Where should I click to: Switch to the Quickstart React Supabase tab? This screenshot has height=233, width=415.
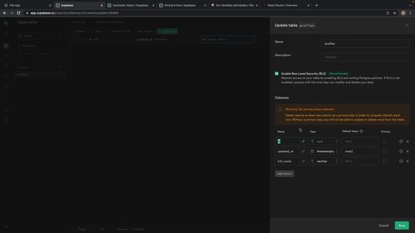click(131, 5)
